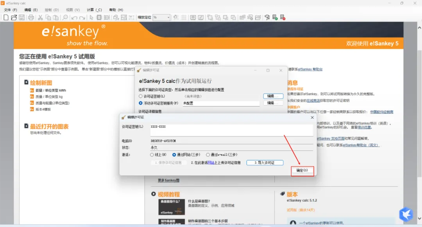The width and height of the screenshot is (422, 227).
Task: Click the 未配置 floating license field
Action: click(221, 103)
